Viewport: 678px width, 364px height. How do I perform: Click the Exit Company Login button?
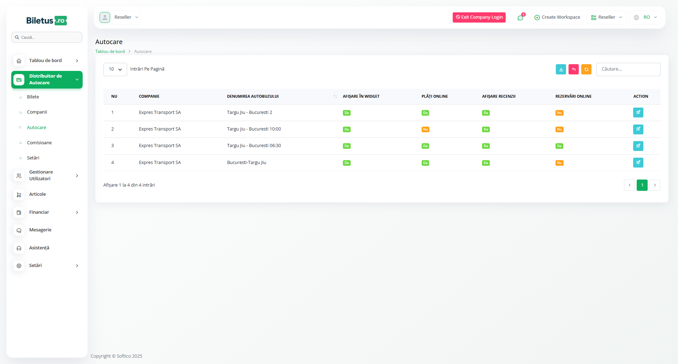(x=479, y=17)
